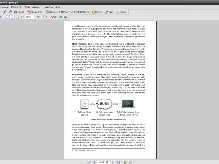Expand the Comment & Markup dropdown arrow
Image resolution: width=219 pixels, height=164 pixels.
click(x=69, y=12)
